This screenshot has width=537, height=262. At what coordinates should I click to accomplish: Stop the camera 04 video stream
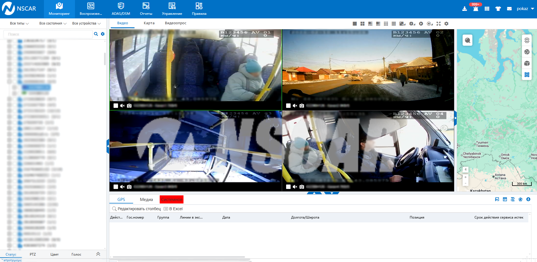pos(288,187)
